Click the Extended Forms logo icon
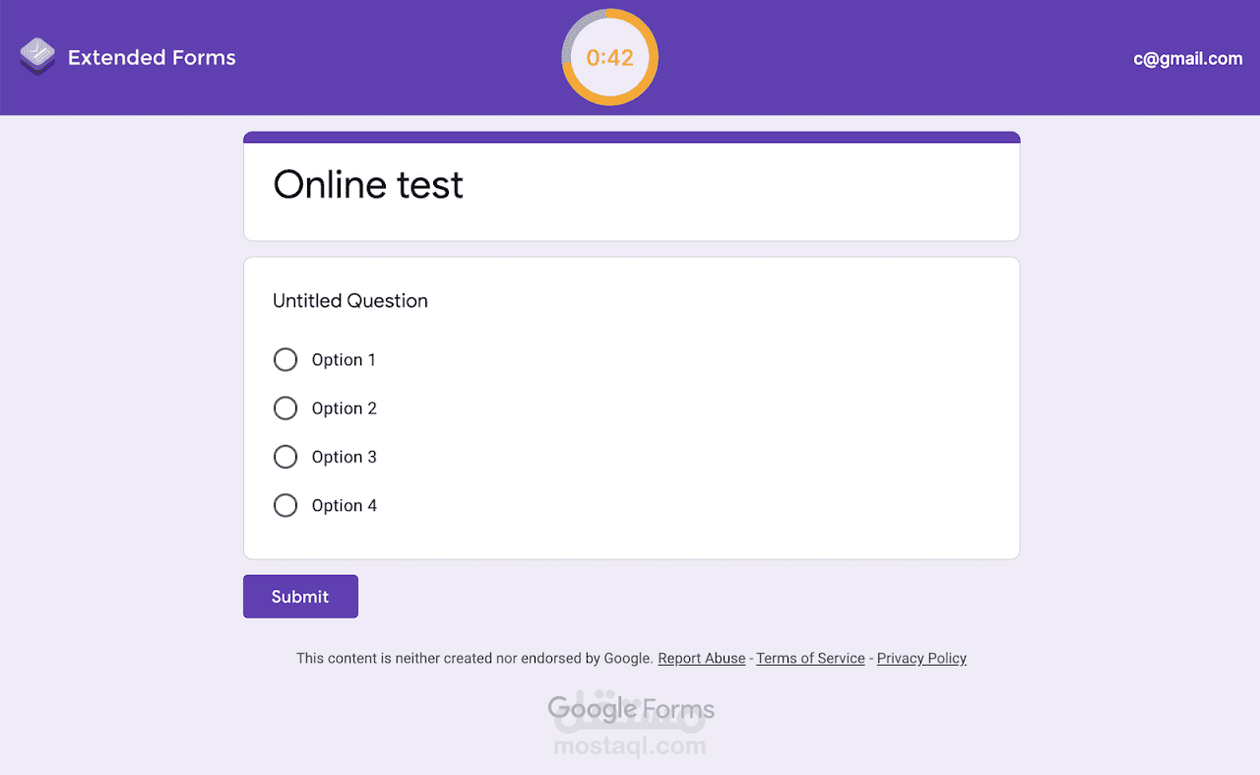 click(x=37, y=56)
